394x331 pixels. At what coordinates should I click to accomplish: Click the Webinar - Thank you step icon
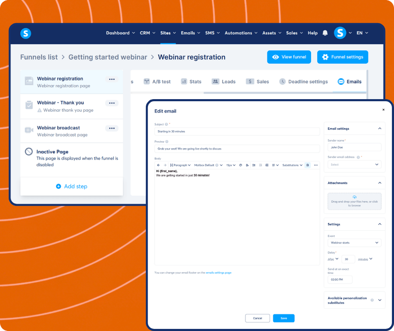coord(29,105)
